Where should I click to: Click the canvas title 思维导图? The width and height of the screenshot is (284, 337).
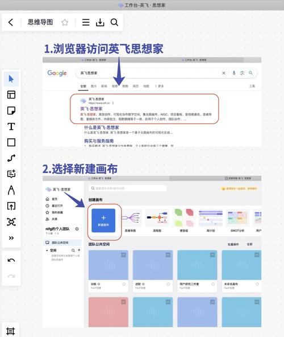coord(40,22)
